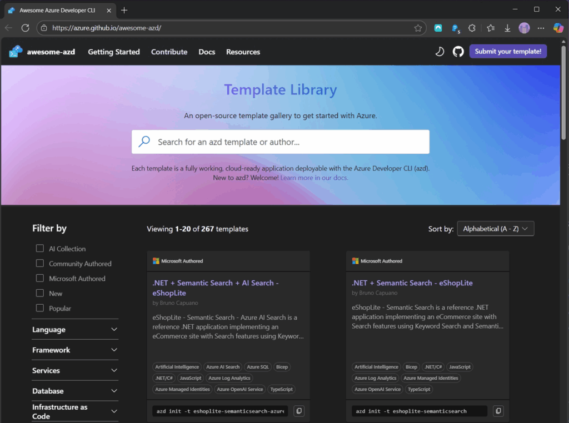Screen dimensions: 569x423
Task: Toggle dark mode with the moon icon
Action: click(439, 52)
